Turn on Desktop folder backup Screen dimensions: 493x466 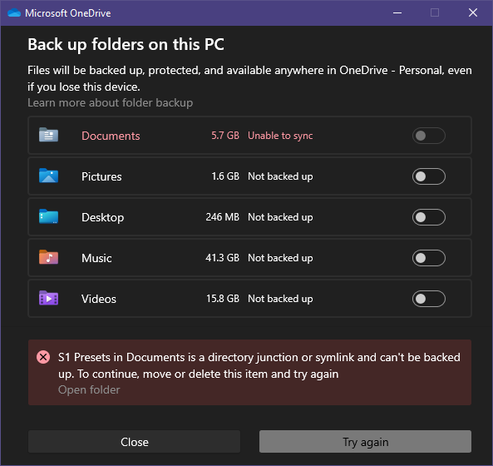pos(428,217)
